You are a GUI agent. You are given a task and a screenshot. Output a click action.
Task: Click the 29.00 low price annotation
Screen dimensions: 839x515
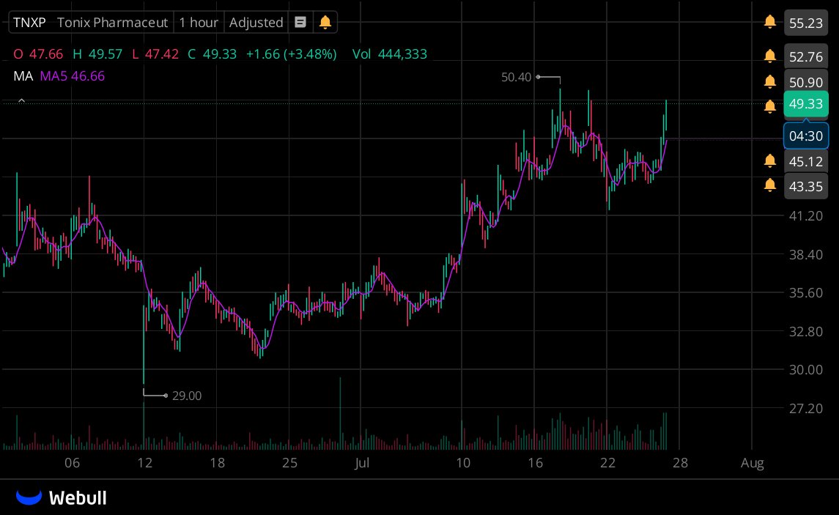(187, 396)
